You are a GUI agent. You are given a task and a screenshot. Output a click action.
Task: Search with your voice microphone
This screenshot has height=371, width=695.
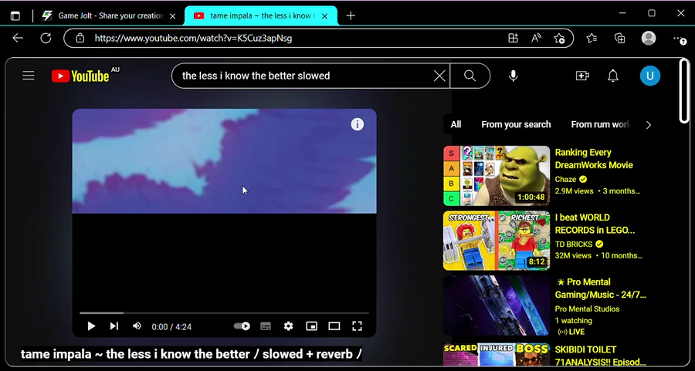tap(513, 76)
